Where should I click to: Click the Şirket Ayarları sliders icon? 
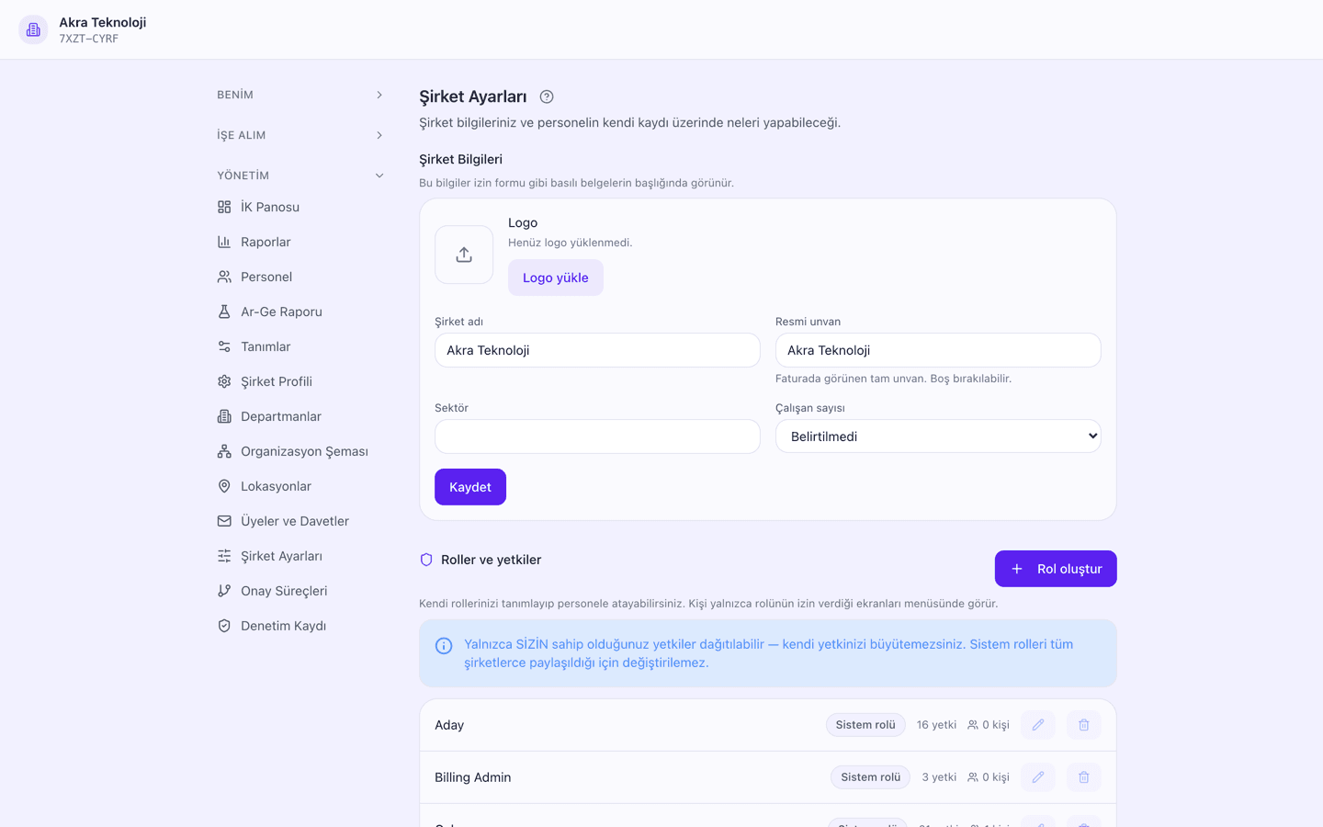[224, 556]
